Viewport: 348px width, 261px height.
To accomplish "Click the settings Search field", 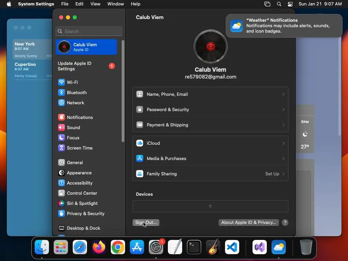I will pos(89,31).
